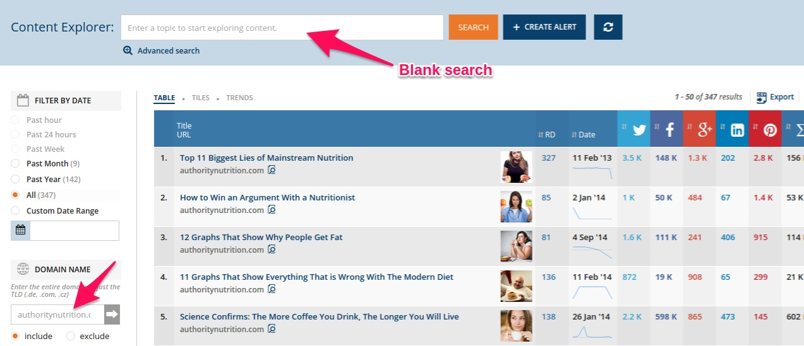Select the include radio button
This screenshot has width=804, height=346.
(15, 336)
